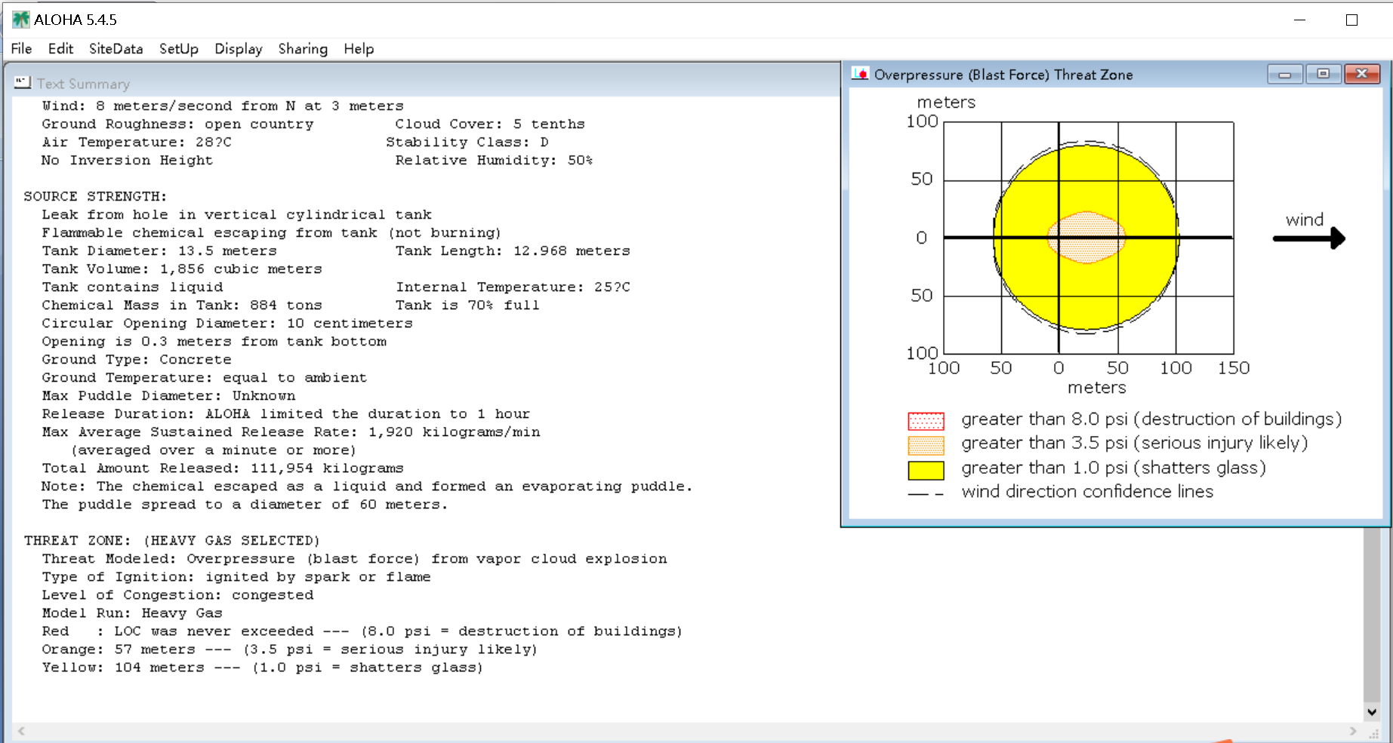Click the horizontal scrollbar left arrow
Screen dimensions: 1393x743
pyautogui.click(x=21, y=731)
